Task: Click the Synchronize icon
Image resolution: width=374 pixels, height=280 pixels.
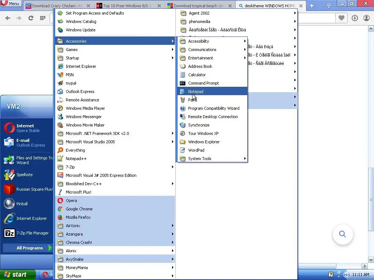Action: (183, 125)
